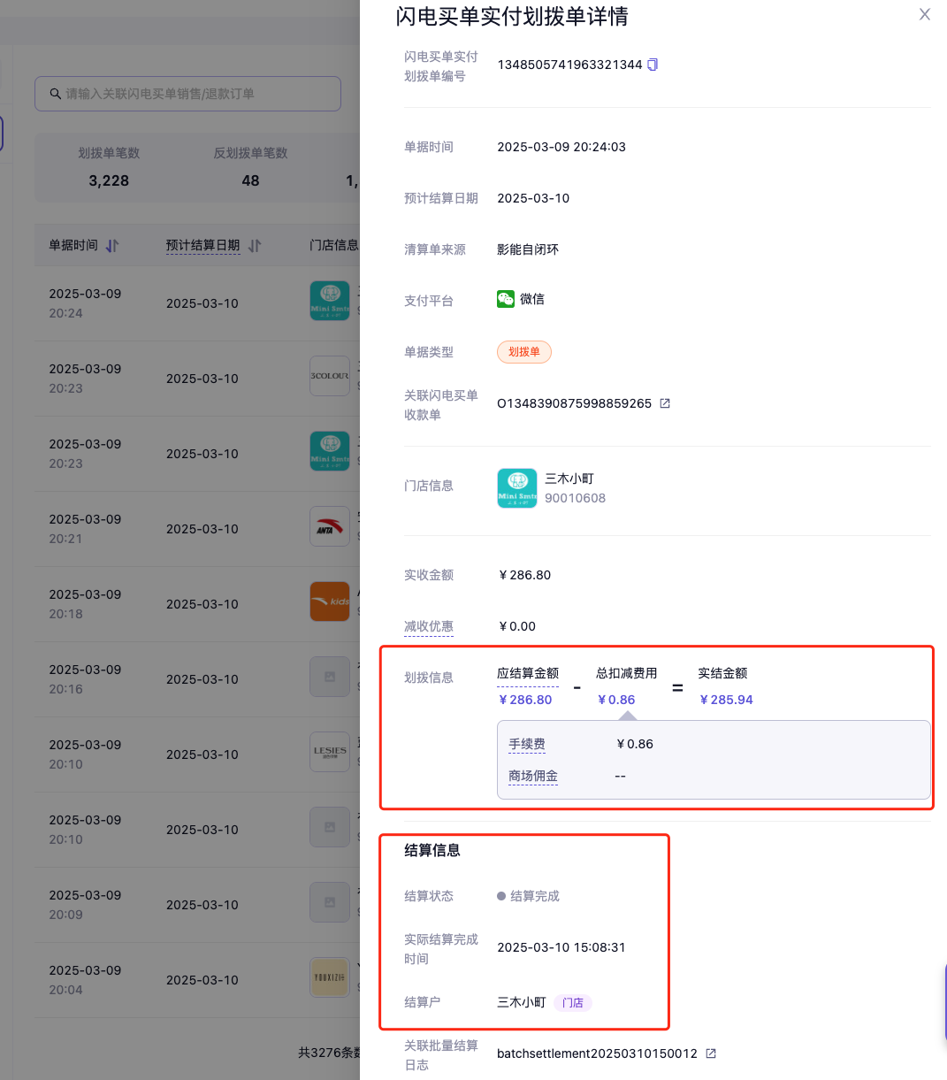Open batchsettlement20250310150012 log link
947x1080 pixels.
pyautogui.click(x=597, y=1053)
